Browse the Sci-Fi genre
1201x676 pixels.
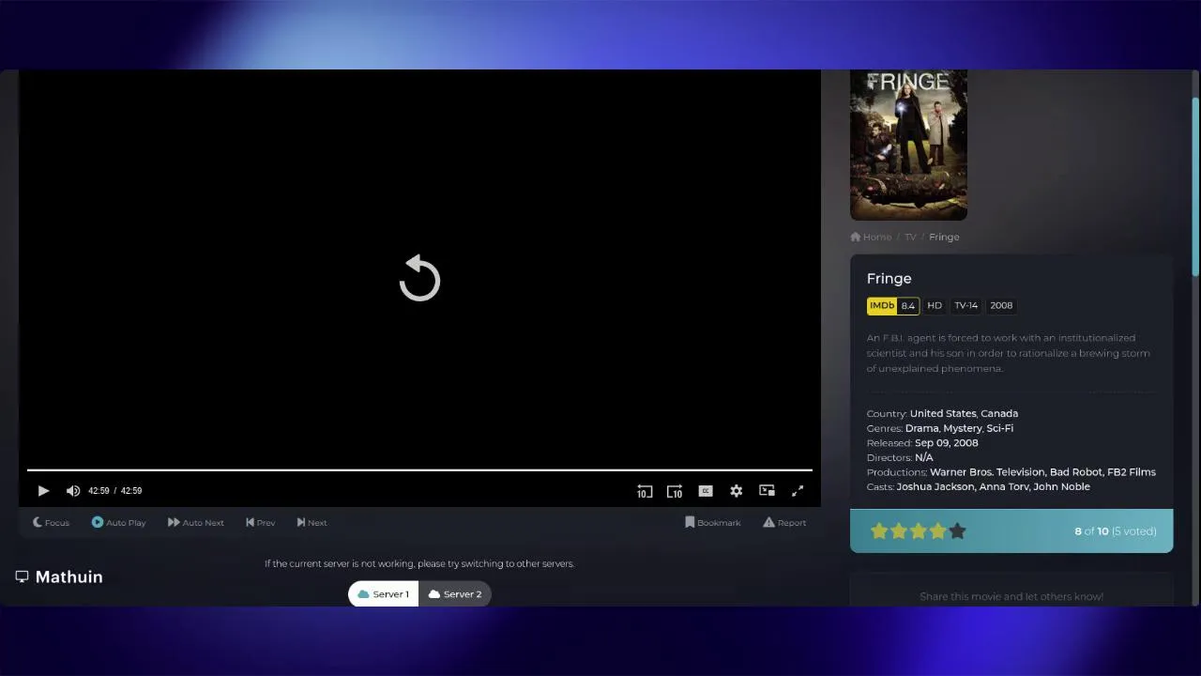tap(999, 428)
